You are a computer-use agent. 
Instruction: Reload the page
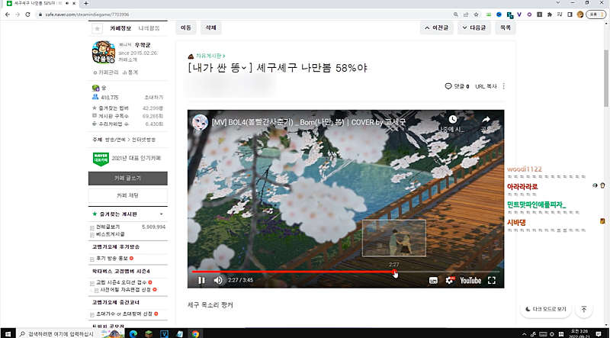pyautogui.click(x=27, y=14)
